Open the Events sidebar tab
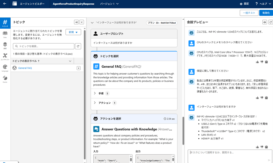The height and width of the screenshot is (163, 273). coord(5,79)
